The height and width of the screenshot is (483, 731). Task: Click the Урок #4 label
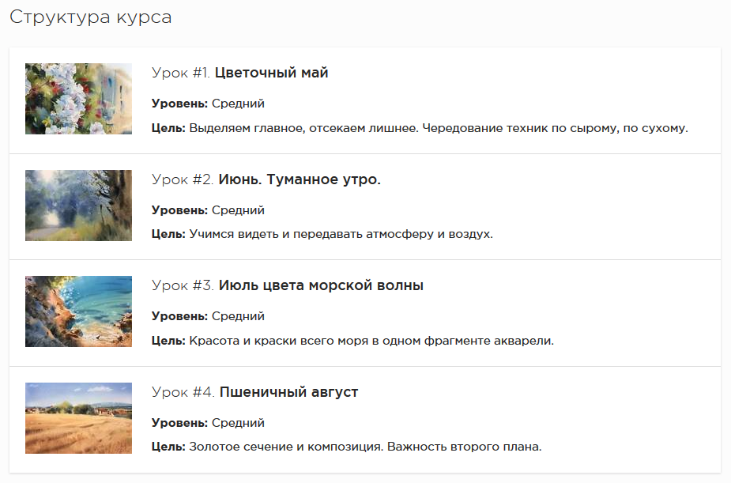174,390
